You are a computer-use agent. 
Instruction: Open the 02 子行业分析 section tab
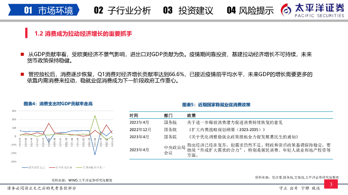pyautogui.click(x=122, y=10)
